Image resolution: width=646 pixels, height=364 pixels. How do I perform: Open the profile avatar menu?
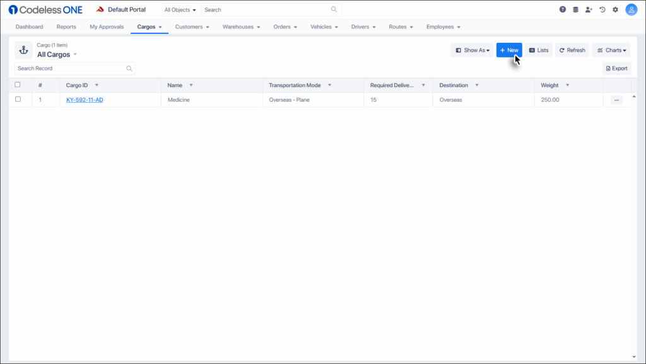(631, 9)
